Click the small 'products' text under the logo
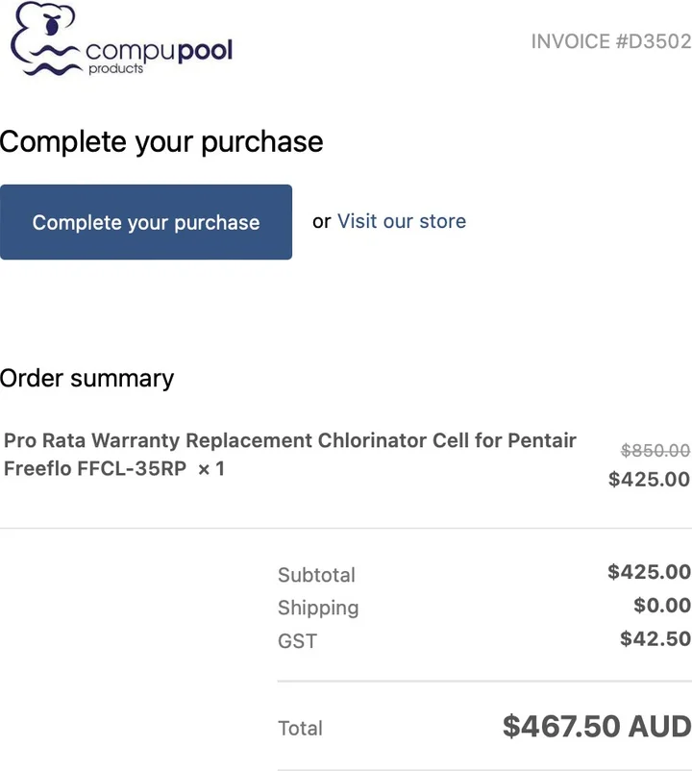 (115, 69)
